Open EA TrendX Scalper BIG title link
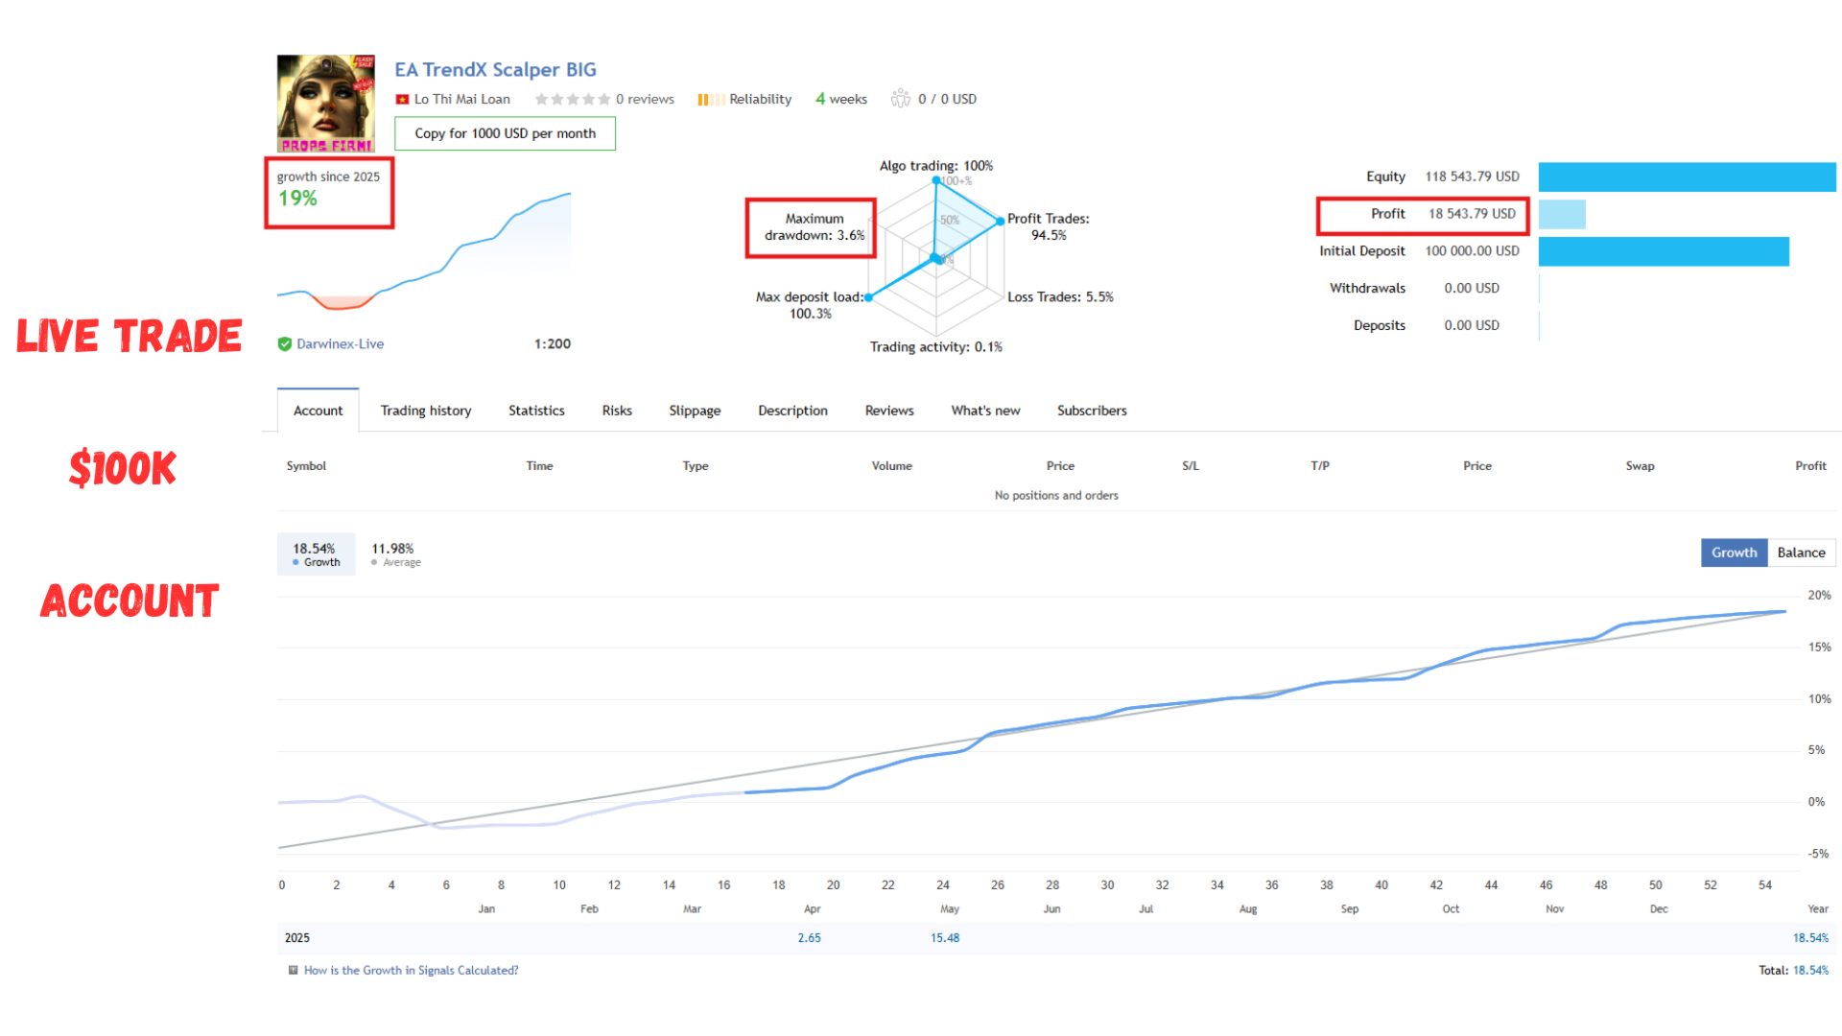The width and height of the screenshot is (1842, 1036). click(x=495, y=70)
